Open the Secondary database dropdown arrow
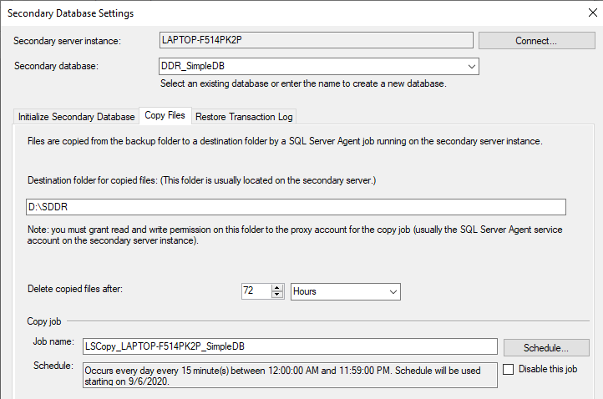The width and height of the screenshot is (603, 399). point(472,67)
